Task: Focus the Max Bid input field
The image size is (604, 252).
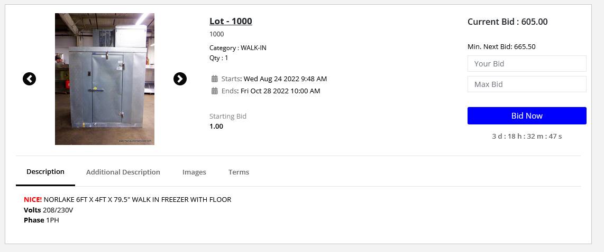Action: tap(527, 84)
